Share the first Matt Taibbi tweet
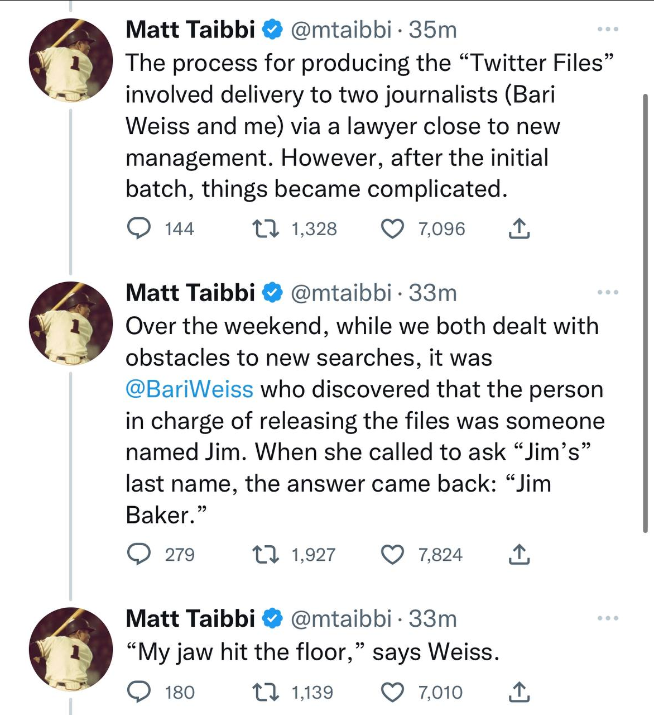This screenshot has height=715, width=654. (x=519, y=228)
